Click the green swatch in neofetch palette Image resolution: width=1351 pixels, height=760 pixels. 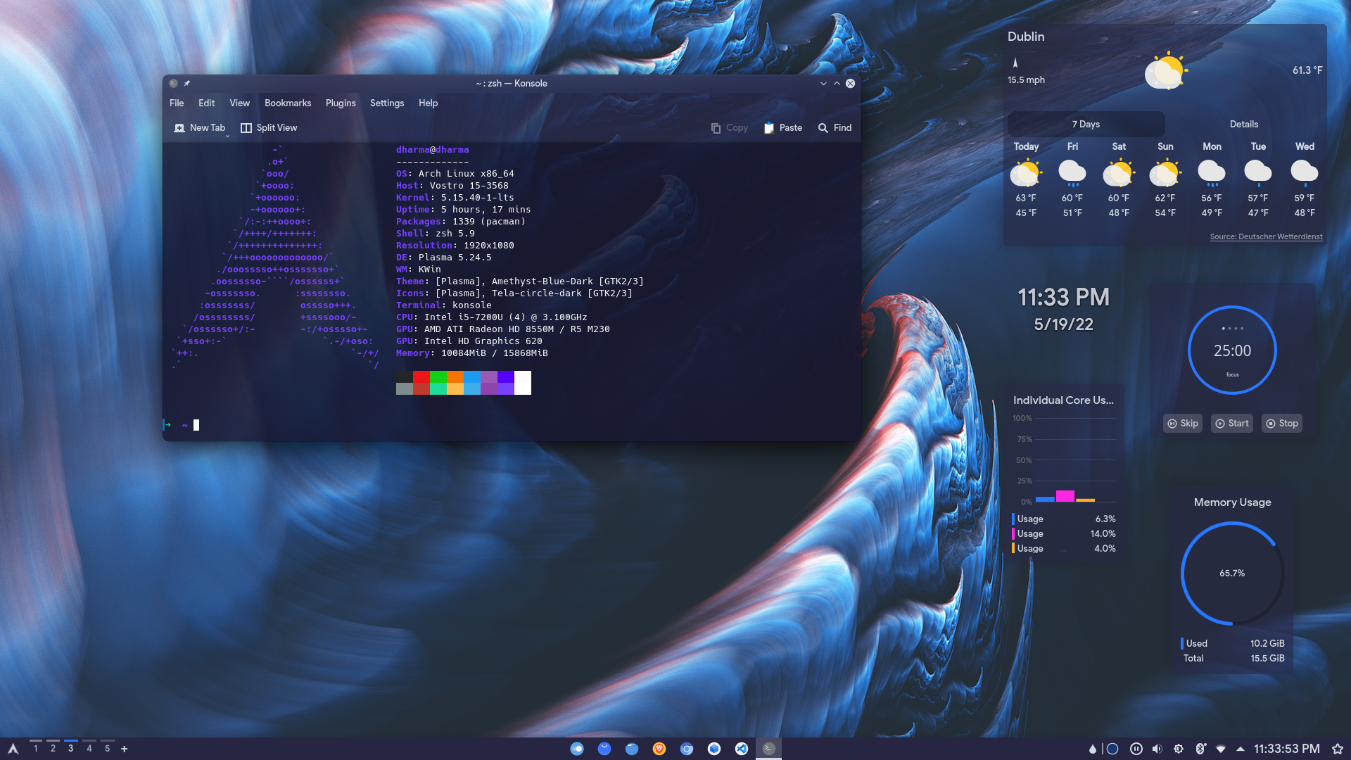438,376
